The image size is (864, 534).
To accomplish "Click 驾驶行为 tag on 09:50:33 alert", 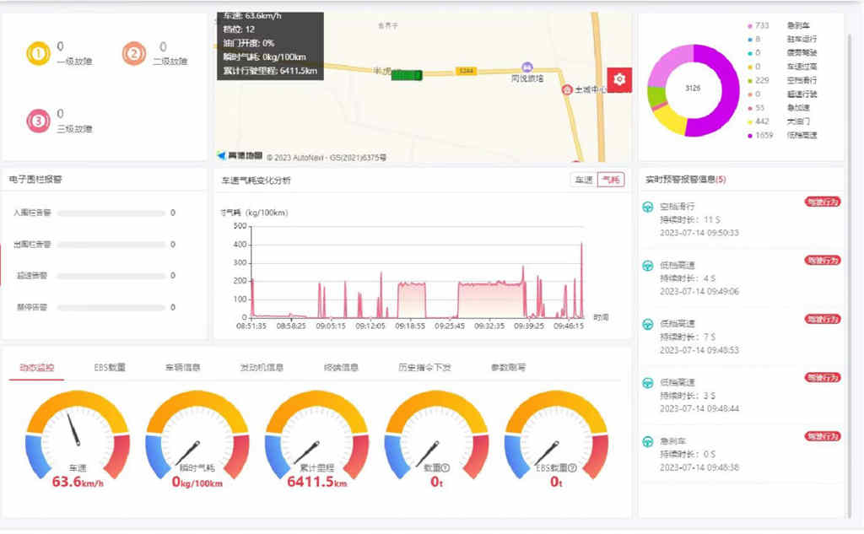I will click(x=822, y=202).
